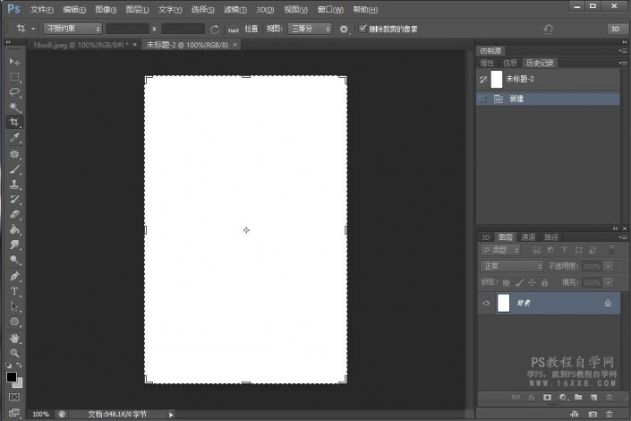Click the 拉直 straighten button
Viewport: 631px width, 421px height.
click(x=252, y=29)
